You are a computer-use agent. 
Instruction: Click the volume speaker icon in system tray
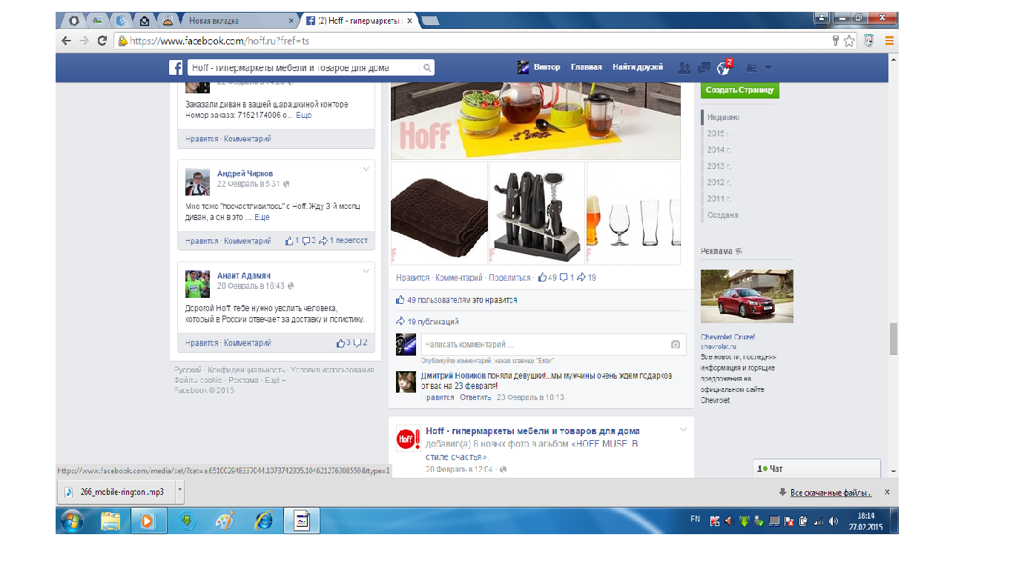coord(833,521)
